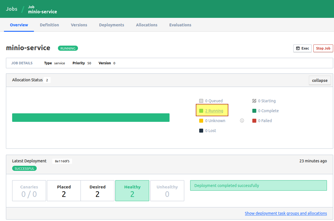Click the '0 Failed' label
The width and height of the screenshot is (334, 221).
pyautogui.click(x=265, y=121)
